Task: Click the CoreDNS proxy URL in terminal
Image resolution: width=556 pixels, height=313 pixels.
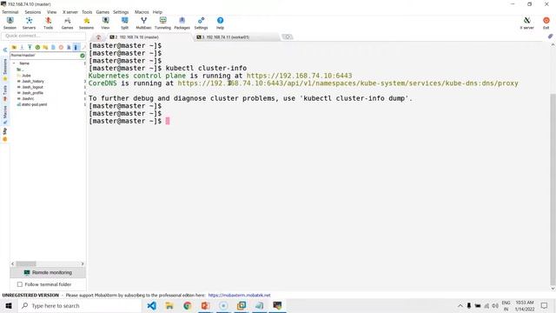Action: [x=347, y=83]
